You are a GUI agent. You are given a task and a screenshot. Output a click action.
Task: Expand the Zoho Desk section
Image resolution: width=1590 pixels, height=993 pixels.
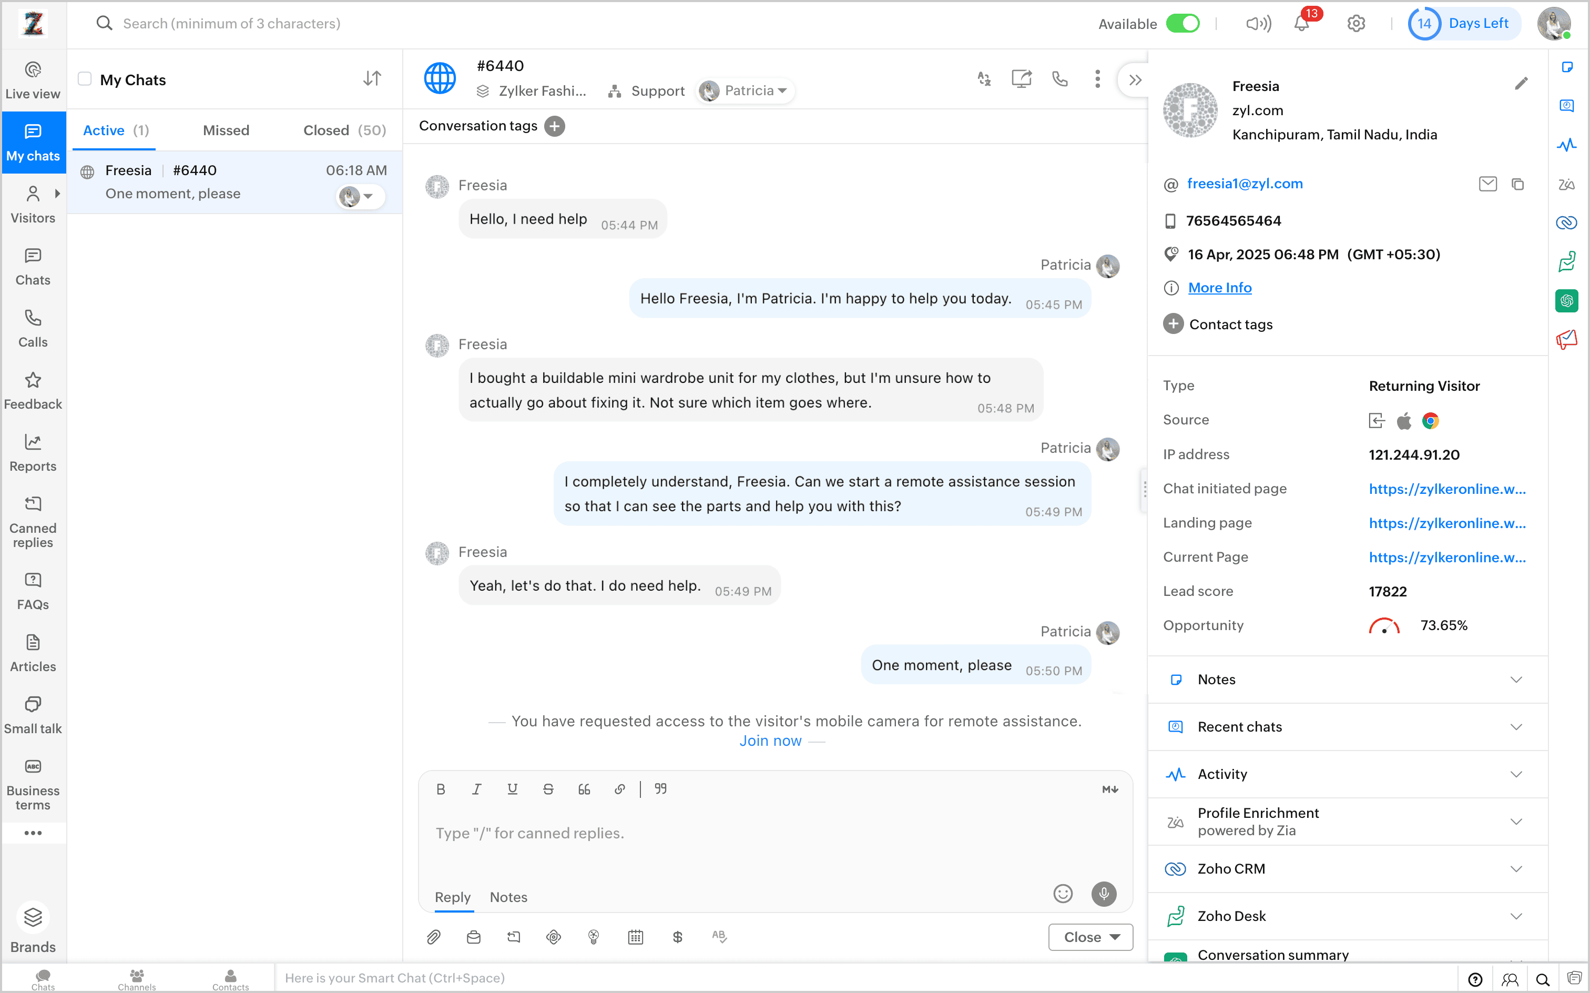tap(1347, 916)
